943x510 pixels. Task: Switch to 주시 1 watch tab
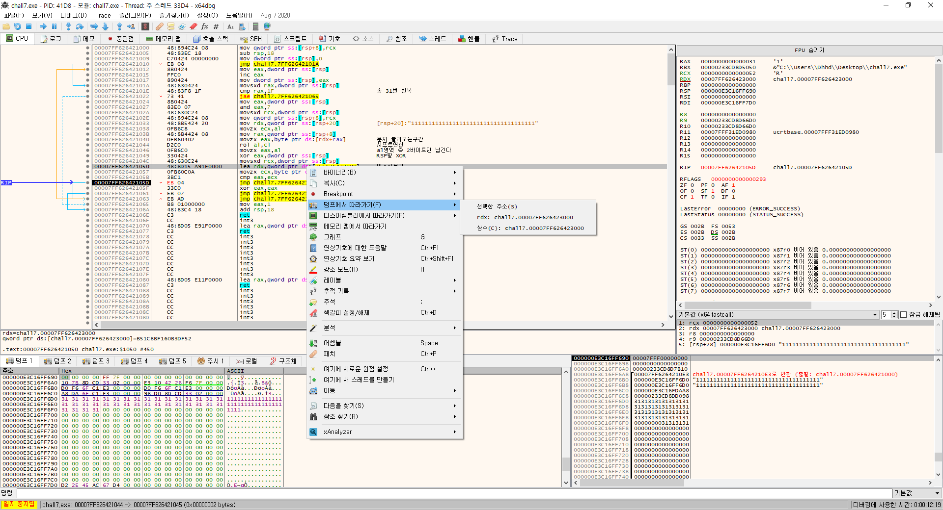211,361
